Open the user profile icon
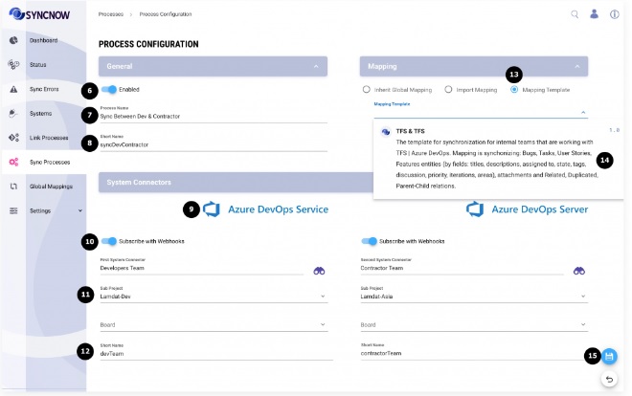This screenshot has height=396, width=632. tap(594, 14)
